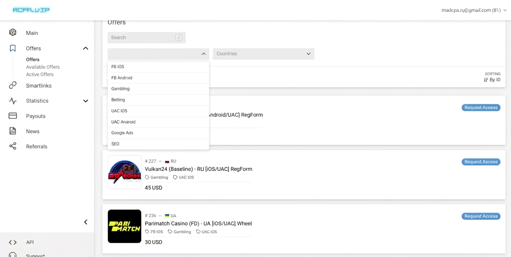The width and height of the screenshot is (511, 257).
Task: Click the slash shortcut icon in Search
Action: coord(179,37)
